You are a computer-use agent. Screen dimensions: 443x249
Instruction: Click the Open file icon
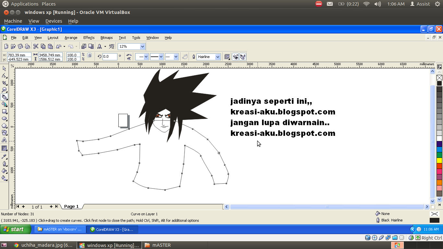[13, 46]
